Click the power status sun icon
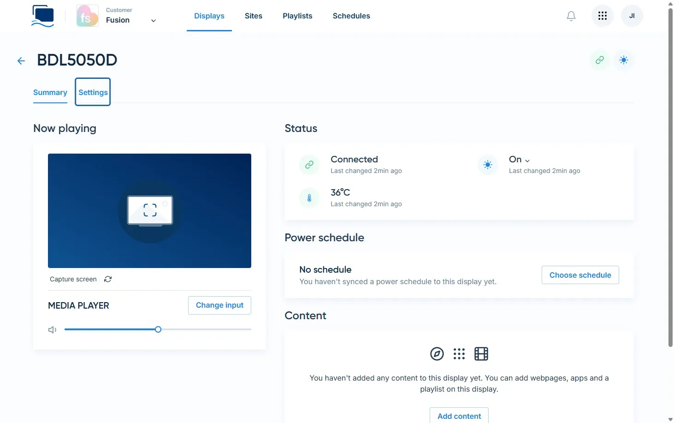 (x=488, y=165)
